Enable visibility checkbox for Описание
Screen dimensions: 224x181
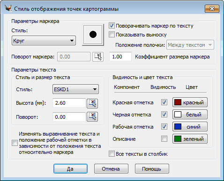pyautogui.click(x=164, y=138)
